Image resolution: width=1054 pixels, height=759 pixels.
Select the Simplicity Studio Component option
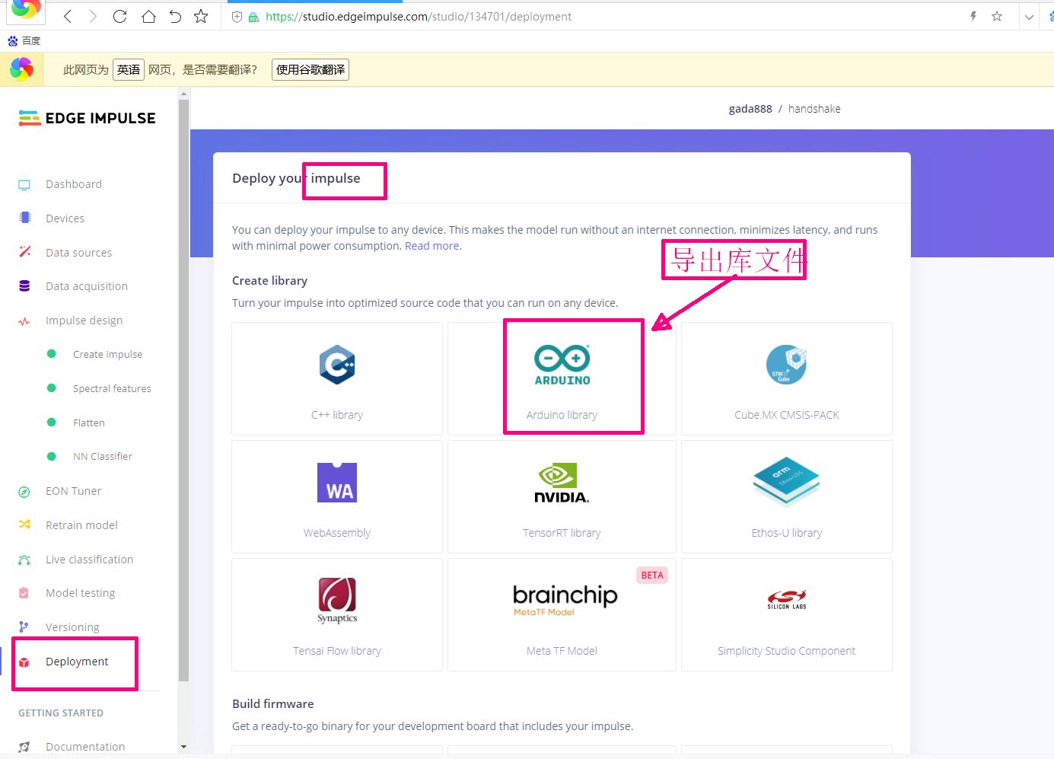[x=787, y=614]
